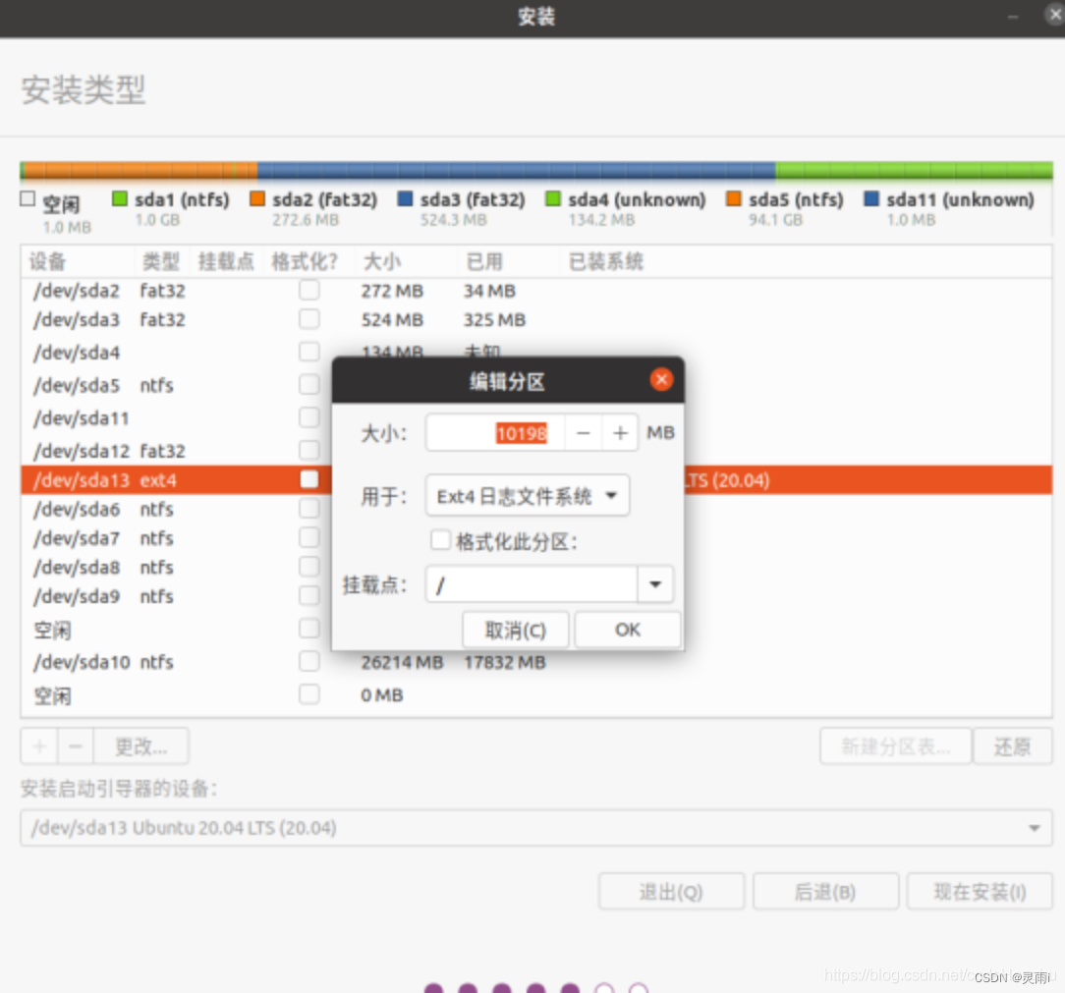Click the green segment of partition bar
Screen dimensions: 1065x993
[915, 170]
